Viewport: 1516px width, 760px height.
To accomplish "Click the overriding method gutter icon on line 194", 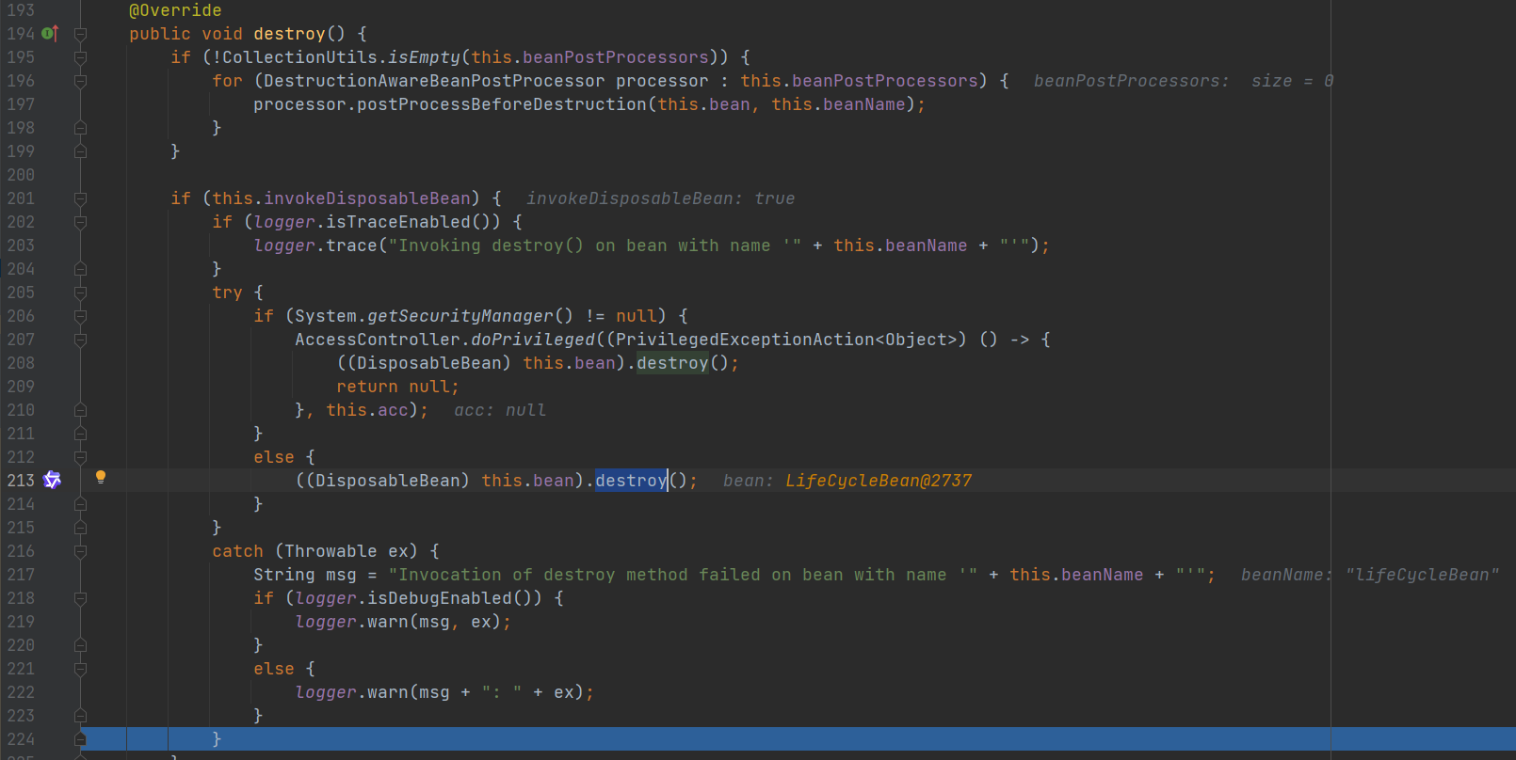I will [x=50, y=34].
